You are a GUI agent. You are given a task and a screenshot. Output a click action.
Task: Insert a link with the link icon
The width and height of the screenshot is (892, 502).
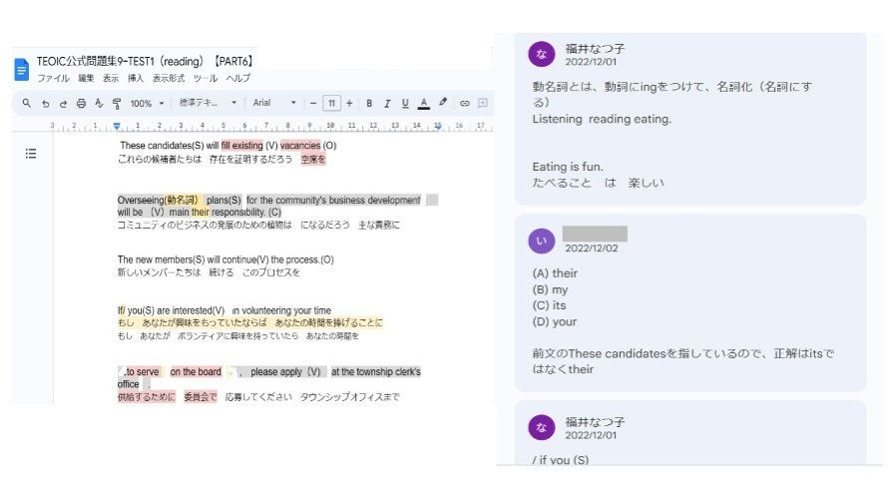click(464, 103)
